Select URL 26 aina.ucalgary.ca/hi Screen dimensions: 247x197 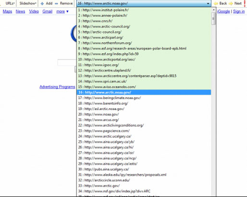pos(144,147)
